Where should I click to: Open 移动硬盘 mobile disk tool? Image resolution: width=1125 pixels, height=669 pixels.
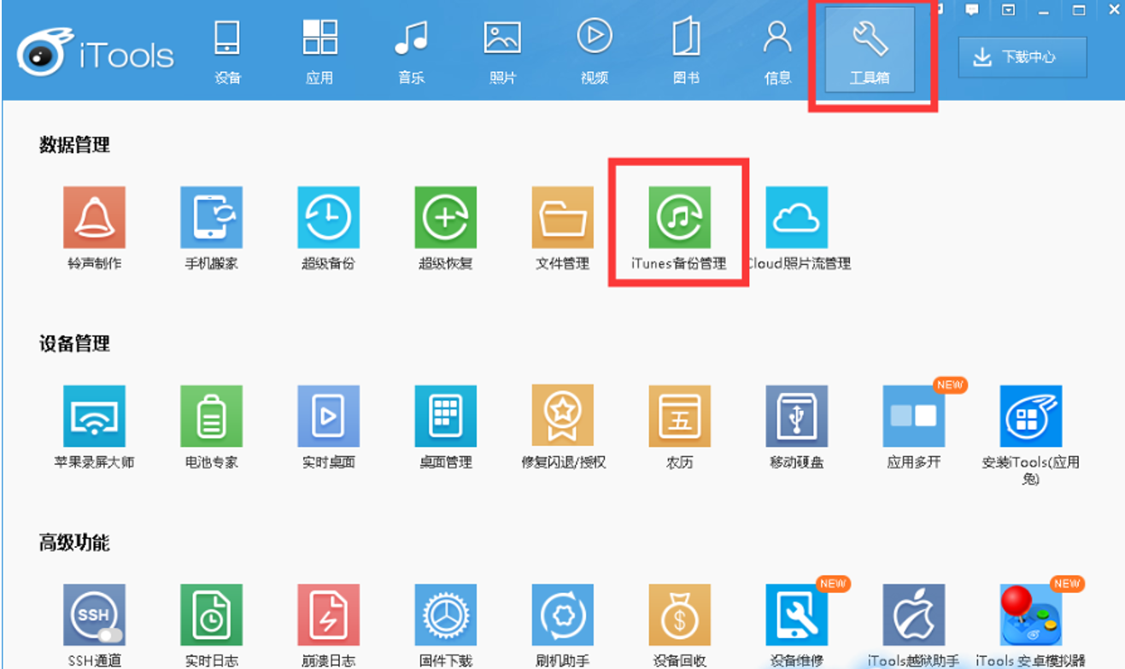796,416
